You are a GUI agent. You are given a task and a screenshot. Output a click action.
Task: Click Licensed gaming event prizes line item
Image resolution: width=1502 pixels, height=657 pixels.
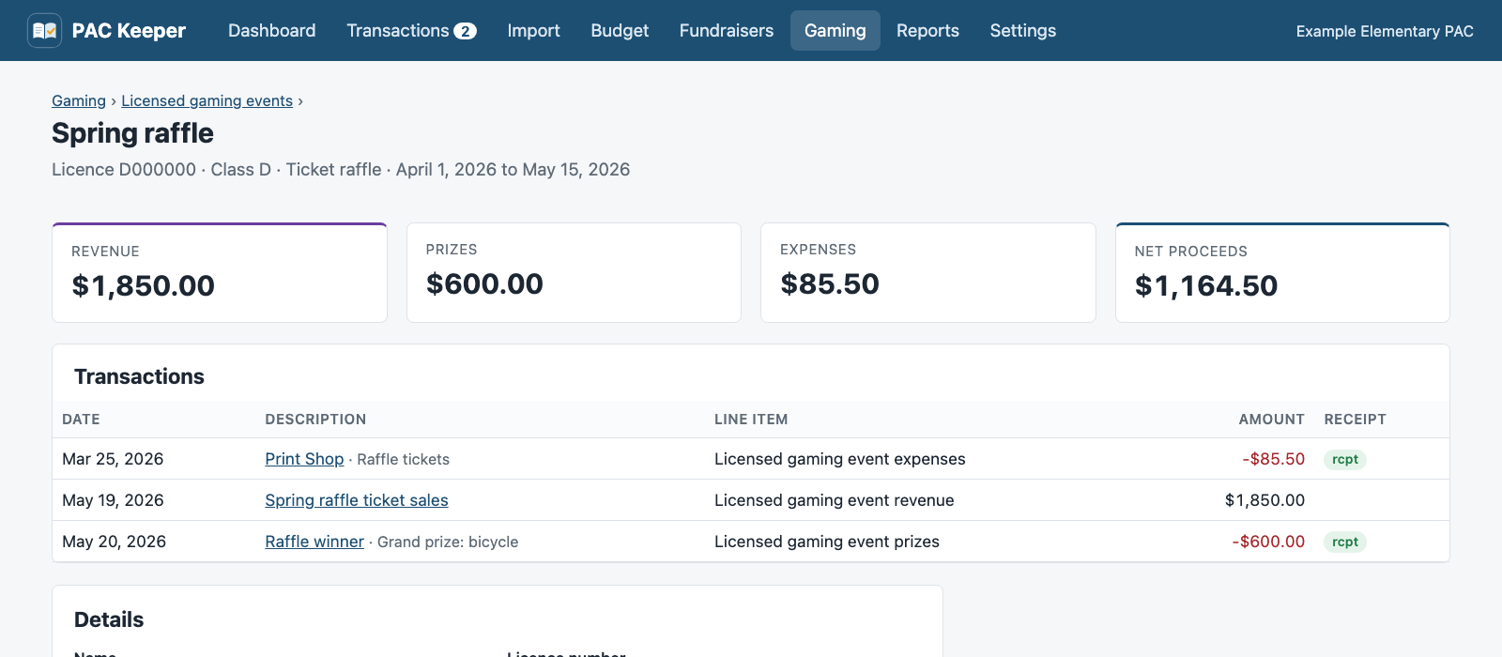[826, 542]
